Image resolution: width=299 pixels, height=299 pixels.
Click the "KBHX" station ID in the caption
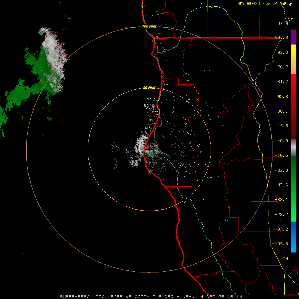click(188, 297)
